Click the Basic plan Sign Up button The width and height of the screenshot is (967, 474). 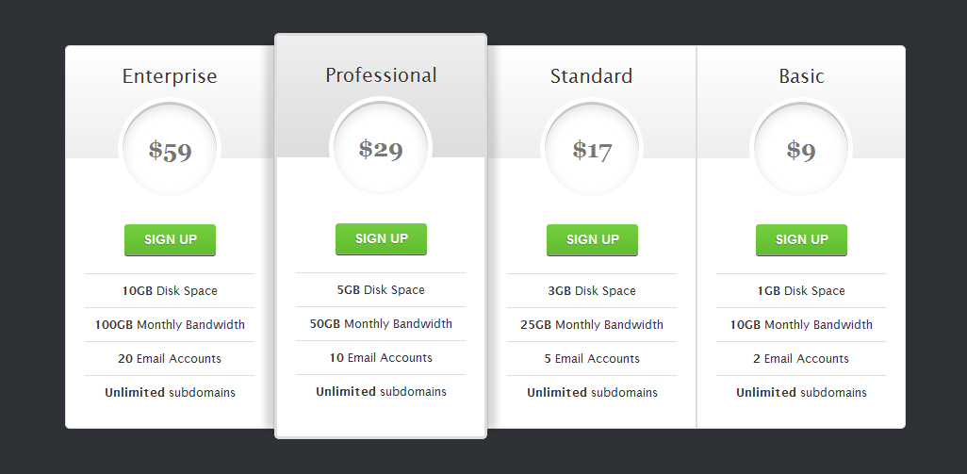coord(801,239)
